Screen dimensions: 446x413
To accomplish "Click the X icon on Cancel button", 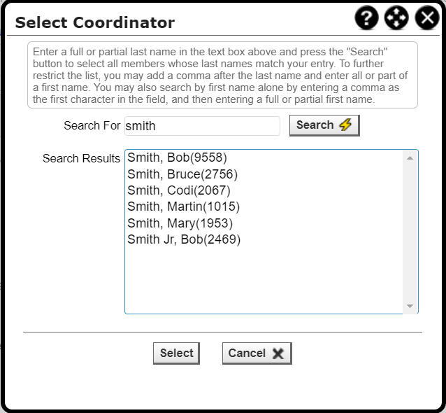I will pyautogui.click(x=278, y=353).
